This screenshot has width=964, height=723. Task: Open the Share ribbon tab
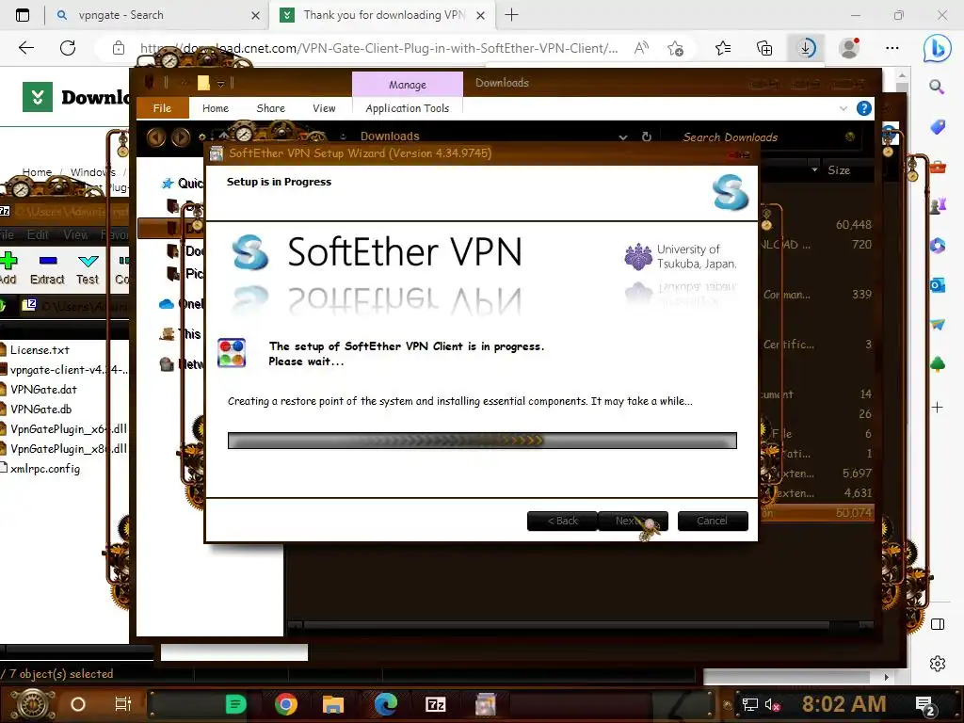coord(270,108)
